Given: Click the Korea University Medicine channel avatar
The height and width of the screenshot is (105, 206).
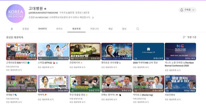Looking at the screenshot, I should (15, 13).
